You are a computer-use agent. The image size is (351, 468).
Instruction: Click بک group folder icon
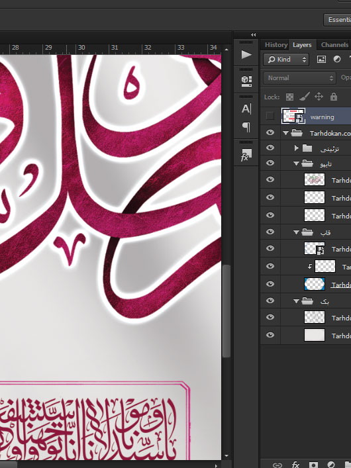(307, 301)
